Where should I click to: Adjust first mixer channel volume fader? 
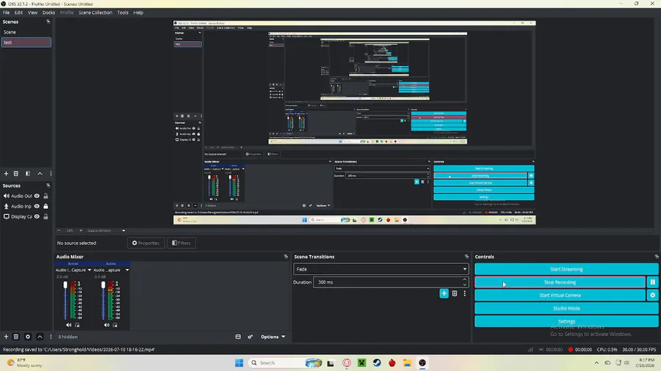[65, 285]
